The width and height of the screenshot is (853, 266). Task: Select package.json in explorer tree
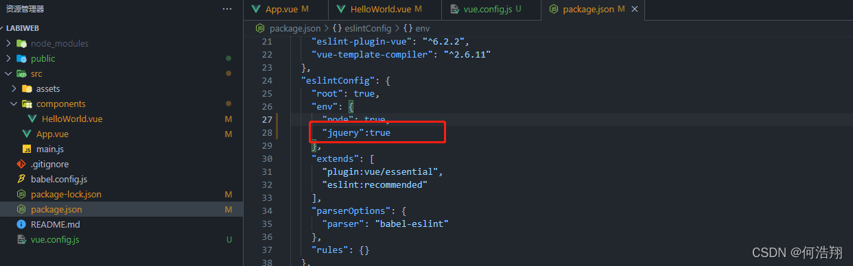56,209
